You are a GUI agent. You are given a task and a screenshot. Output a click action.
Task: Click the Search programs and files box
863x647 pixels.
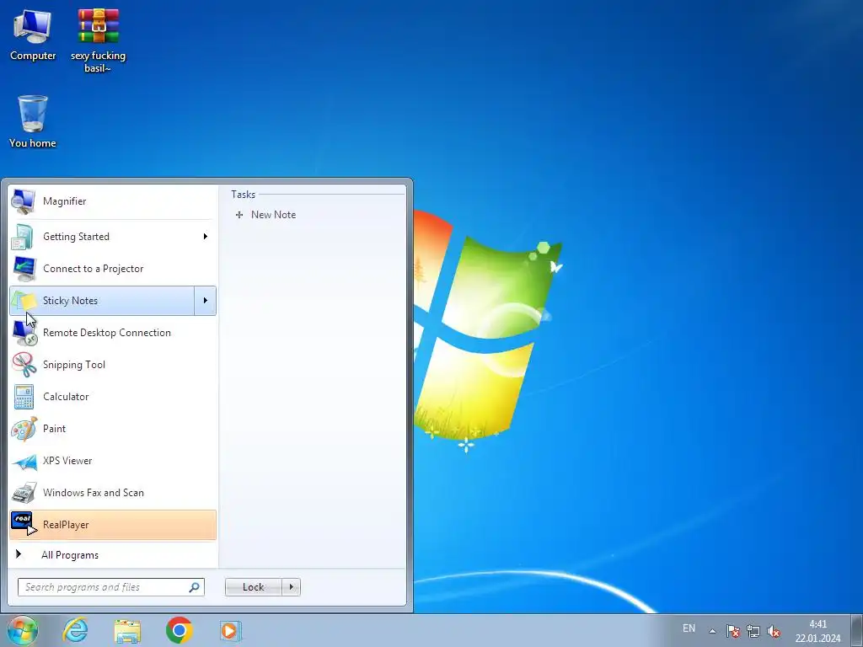[x=110, y=587]
